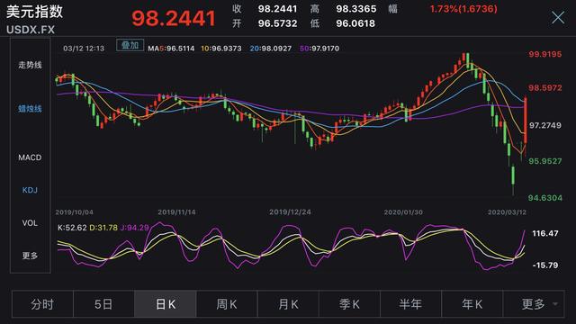Select 走势线 trend line view
The image size is (576, 324).
(x=30, y=65)
